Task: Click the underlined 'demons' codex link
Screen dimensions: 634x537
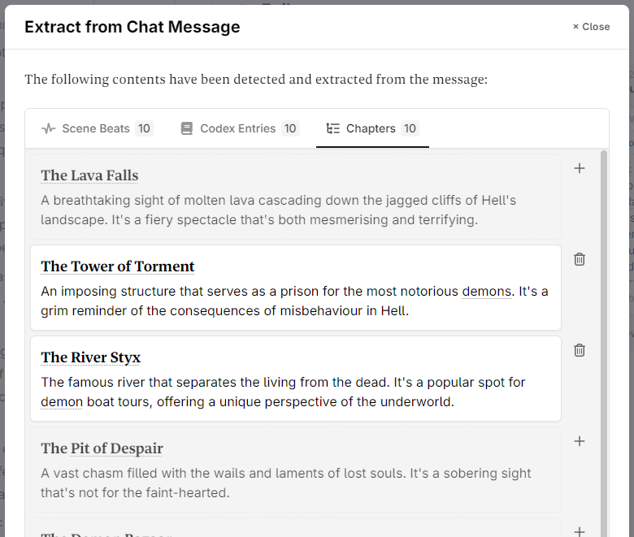Action: [487, 291]
